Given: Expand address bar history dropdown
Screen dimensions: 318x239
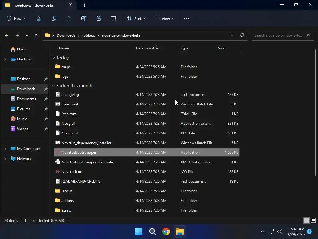Looking at the screenshot, I should coord(232,35).
